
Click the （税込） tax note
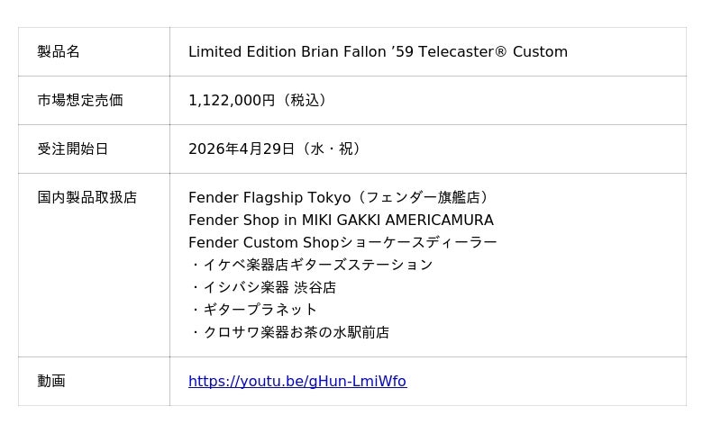click(304, 101)
